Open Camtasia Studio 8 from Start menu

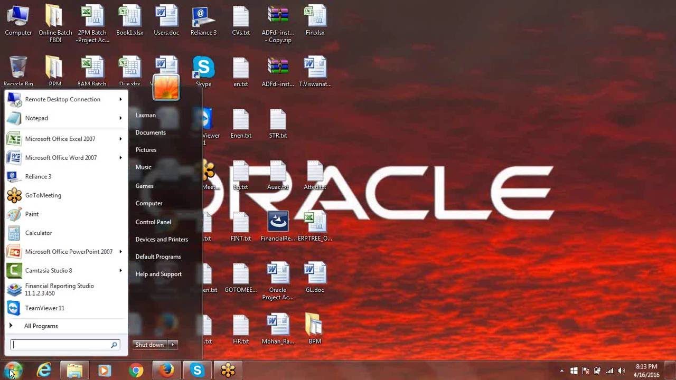(x=67, y=271)
